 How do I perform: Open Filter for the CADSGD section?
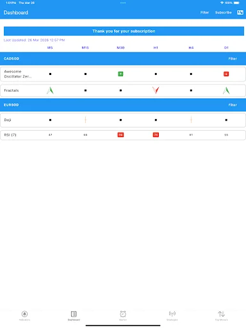click(233, 59)
